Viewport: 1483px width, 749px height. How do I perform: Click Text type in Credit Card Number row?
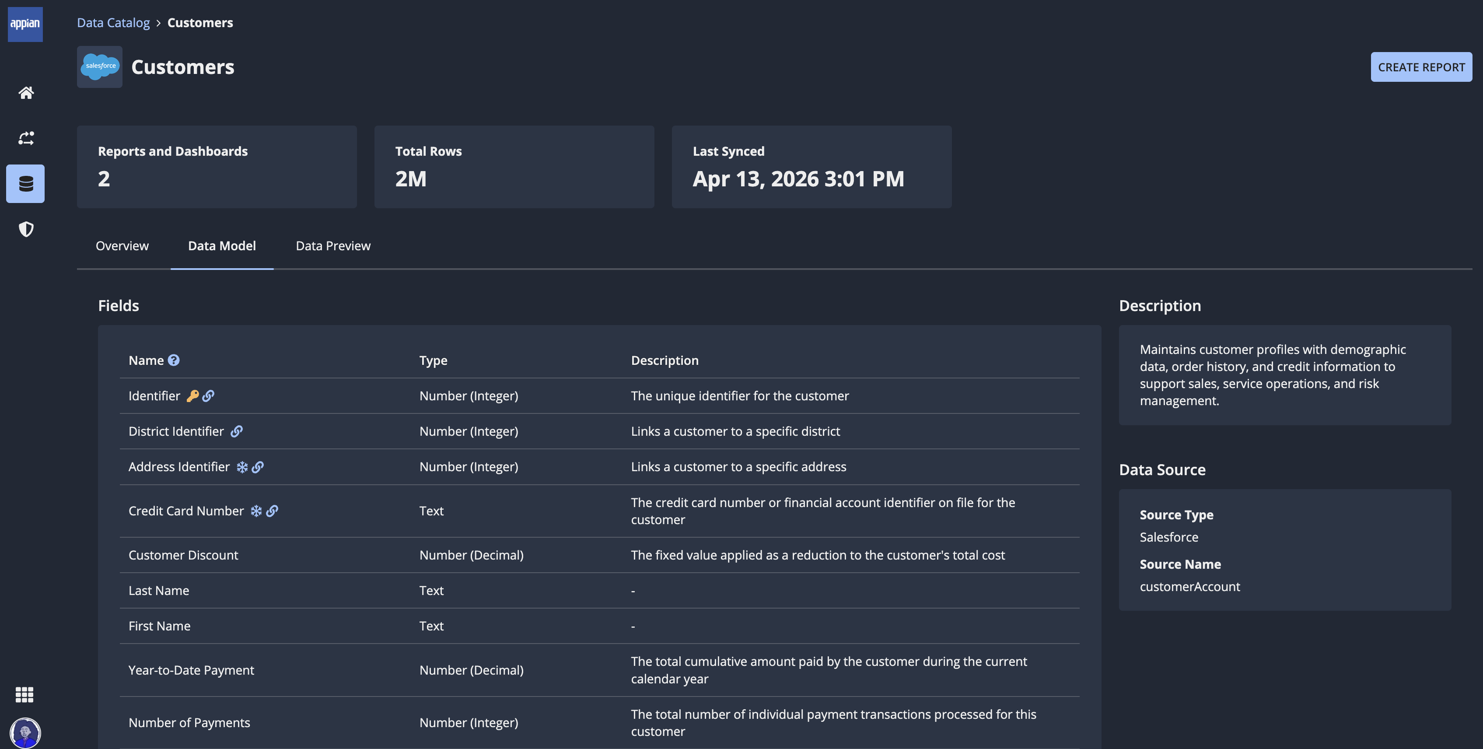pyautogui.click(x=432, y=511)
